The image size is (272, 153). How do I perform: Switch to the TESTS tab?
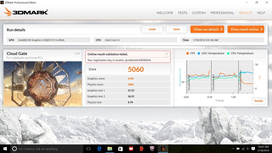[182, 13]
